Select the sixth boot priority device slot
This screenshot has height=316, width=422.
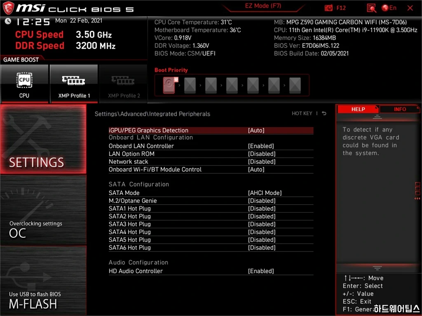point(274,86)
